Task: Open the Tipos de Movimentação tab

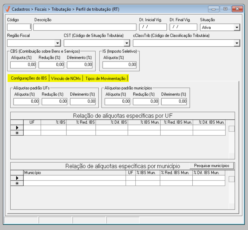Action: click(105, 78)
